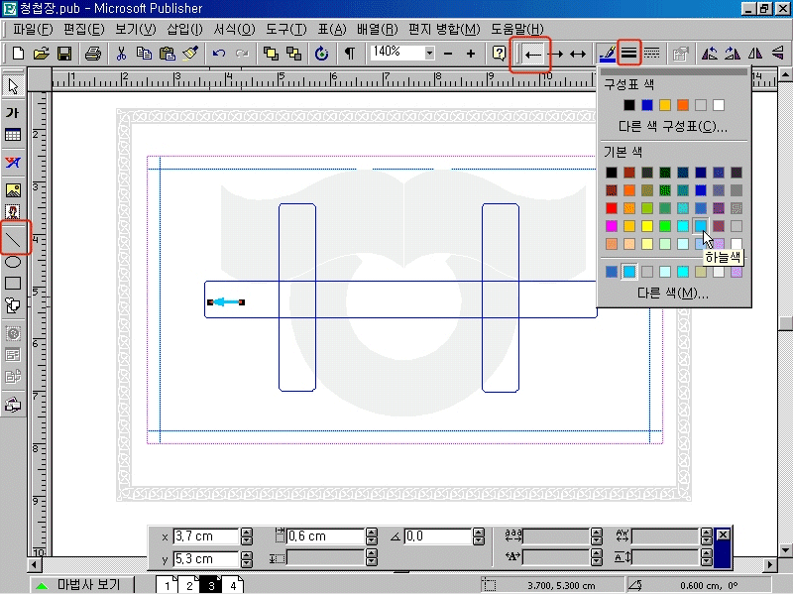Undo the last action
This screenshot has height=595, width=793.
[x=218, y=54]
